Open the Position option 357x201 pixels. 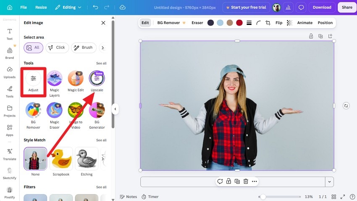click(325, 23)
